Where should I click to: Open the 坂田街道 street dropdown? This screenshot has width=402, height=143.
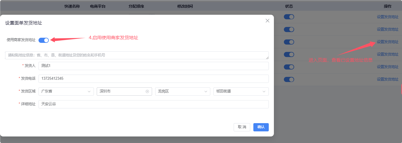coord(241,91)
